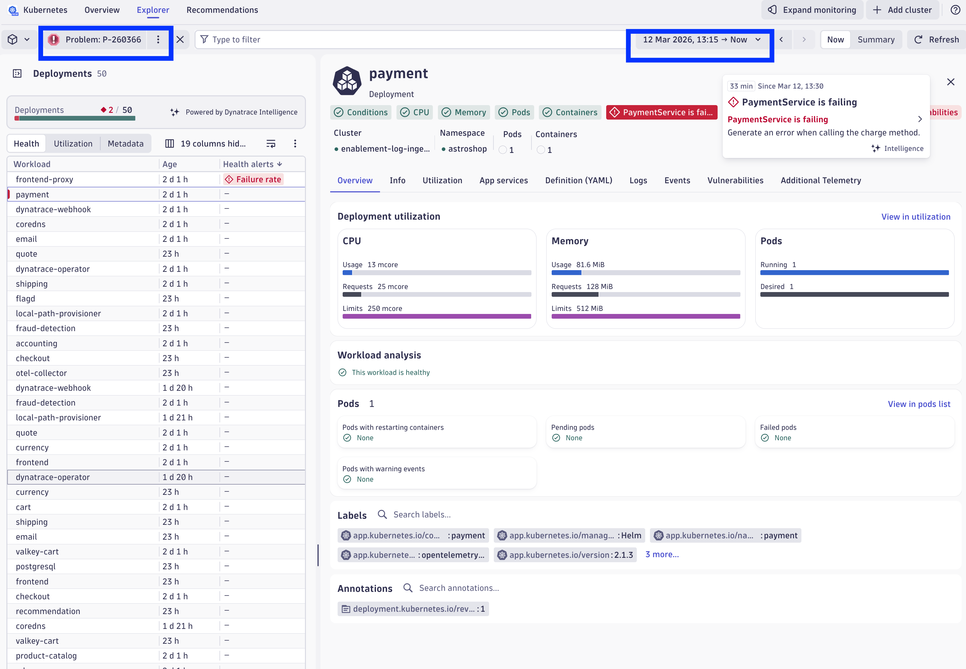
Task: Refresh the explorer data
Action: pos(936,39)
